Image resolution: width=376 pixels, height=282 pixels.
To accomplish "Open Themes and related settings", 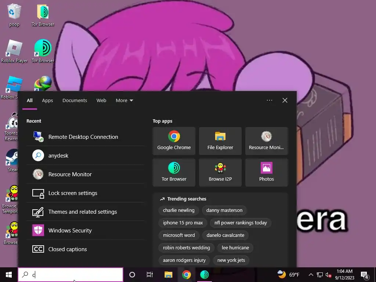I will pos(85,211).
